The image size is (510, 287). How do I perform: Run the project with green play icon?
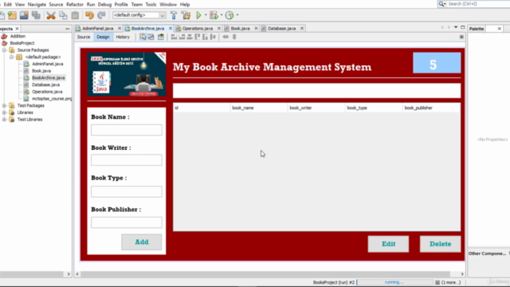coord(198,15)
